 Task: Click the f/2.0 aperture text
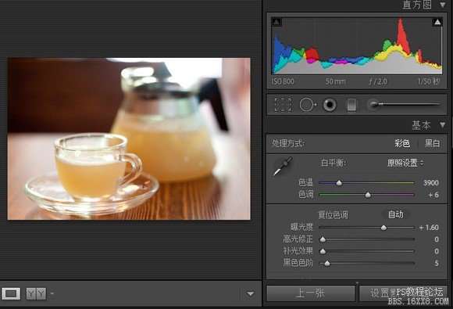(x=378, y=81)
